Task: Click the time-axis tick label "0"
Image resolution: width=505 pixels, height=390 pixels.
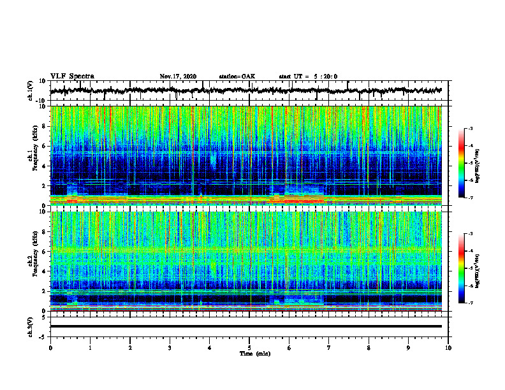Action: point(50,348)
